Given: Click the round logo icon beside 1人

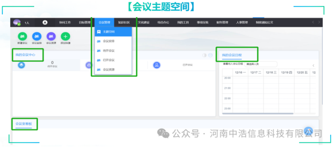Looking at the screenshot, I should [45, 22].
